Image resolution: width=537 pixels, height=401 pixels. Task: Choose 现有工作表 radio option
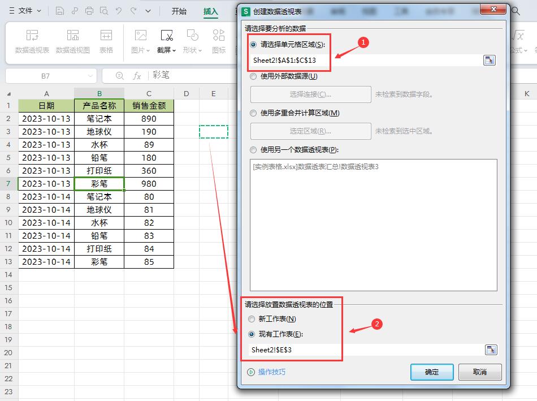click(252, 334)
